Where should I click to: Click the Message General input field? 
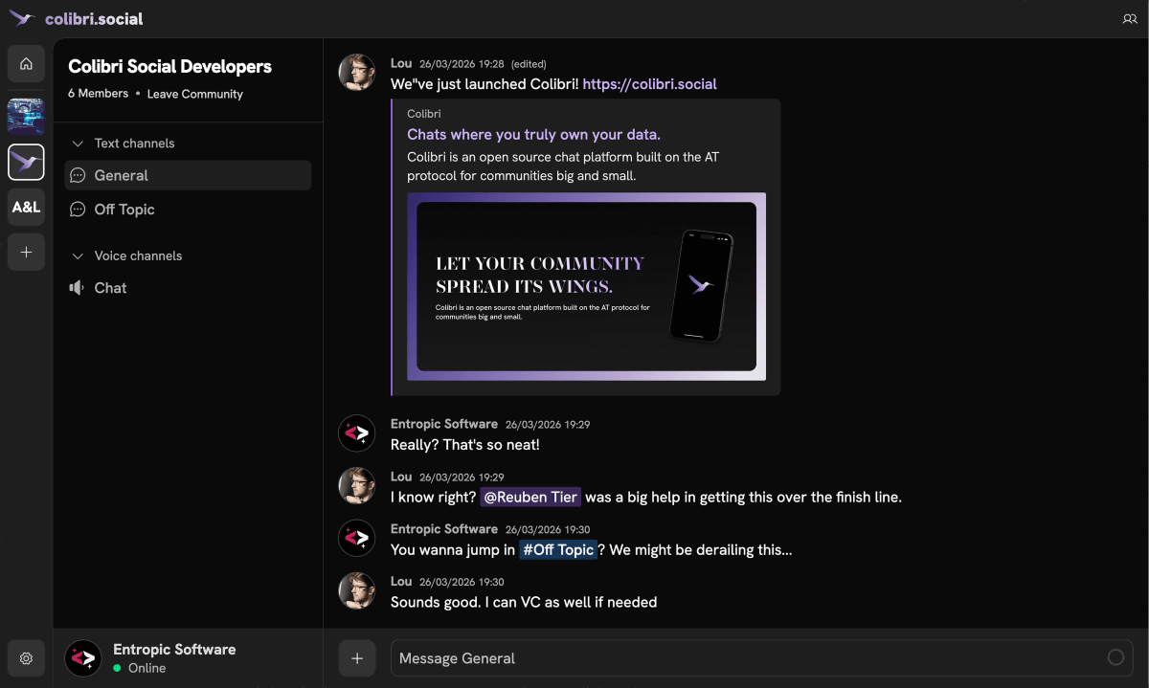coord(747,658)
